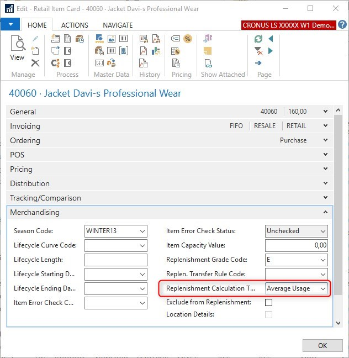The width and height of the screenshot is (349, 358).
Task: Click the Refresh icon in Page group
Action: [258, 39]
